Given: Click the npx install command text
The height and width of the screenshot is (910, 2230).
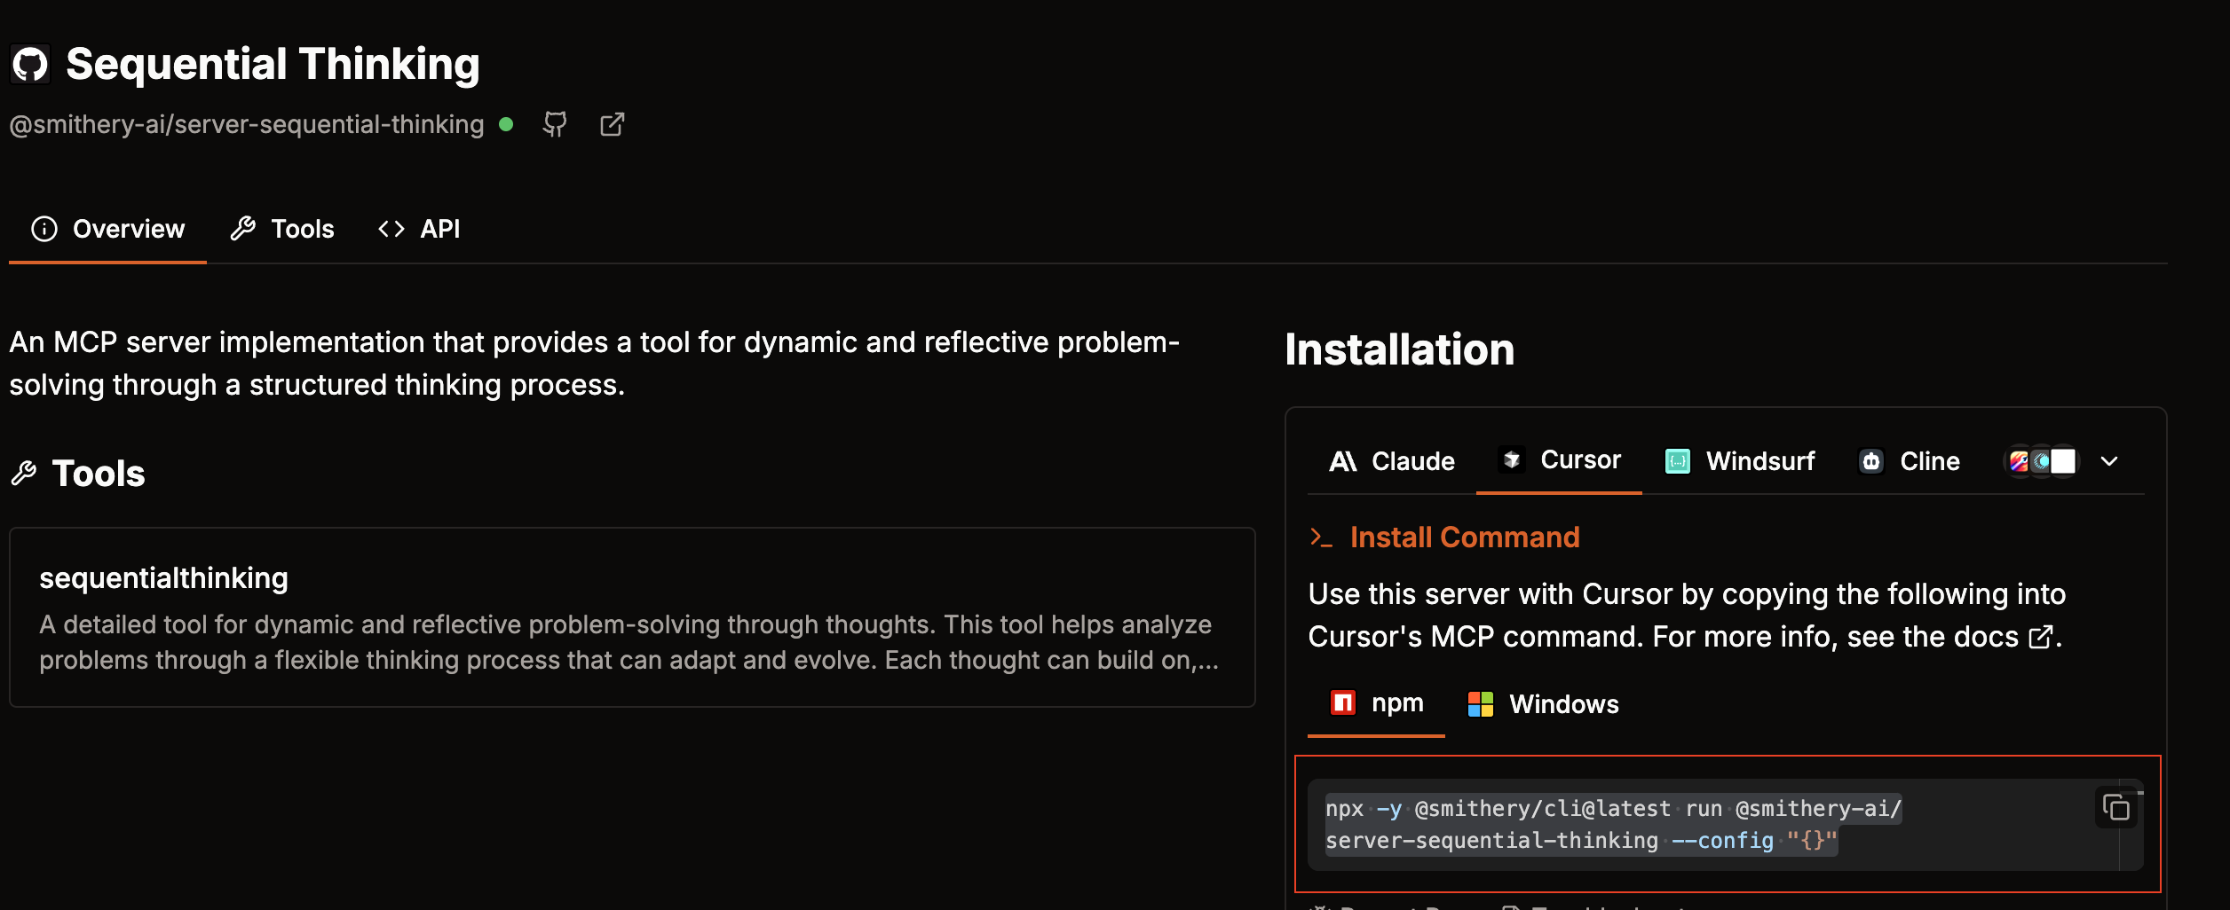Looking at the screenshot, I should [1614, 825].
